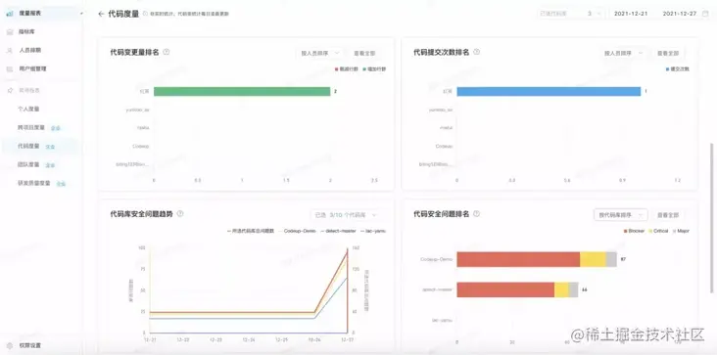Screen dimensions: 717x355
Task: Click the 权限设置 gear icon
Action: (10, 345)
